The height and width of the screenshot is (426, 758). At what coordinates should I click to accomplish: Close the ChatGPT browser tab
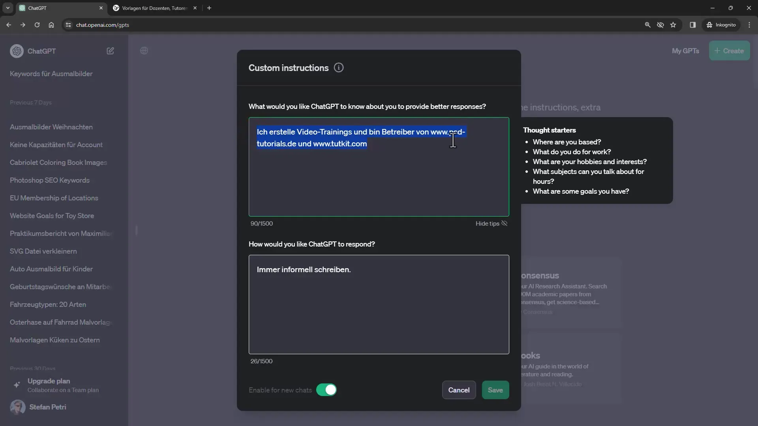[x=101, y=8]
